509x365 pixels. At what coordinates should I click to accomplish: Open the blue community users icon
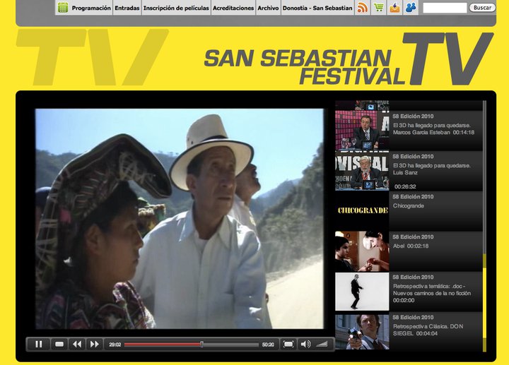[x=411, y=8]
